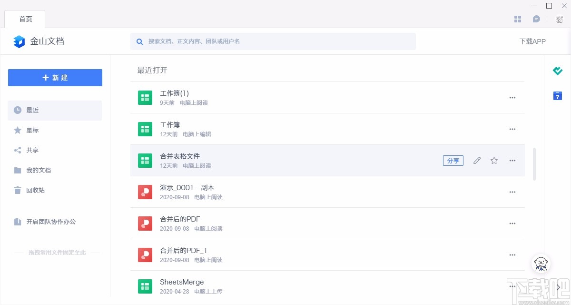Open more options for 工作簿(1)
This screenshot has width=571, height=305.
click(512, 98)
